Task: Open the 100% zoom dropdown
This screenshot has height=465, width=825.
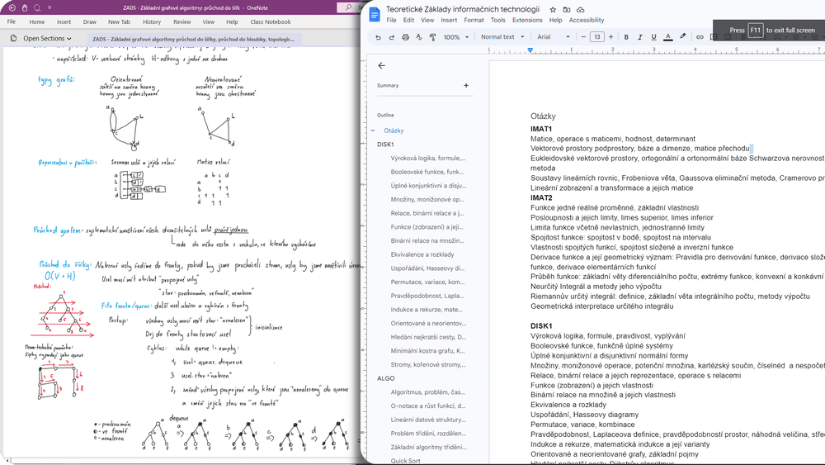Action: (x=455, y=37)
